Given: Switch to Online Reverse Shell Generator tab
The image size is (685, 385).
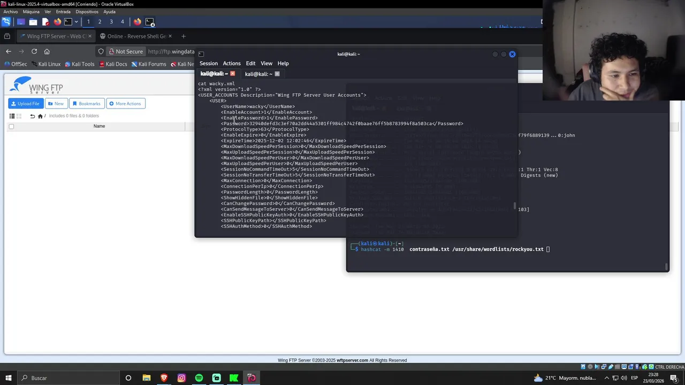Looking at the screenshot, I should pos(136,36).
